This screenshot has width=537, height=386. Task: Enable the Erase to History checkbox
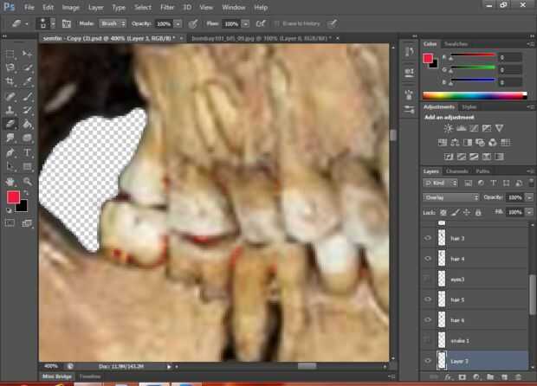(x=276, y=23)
